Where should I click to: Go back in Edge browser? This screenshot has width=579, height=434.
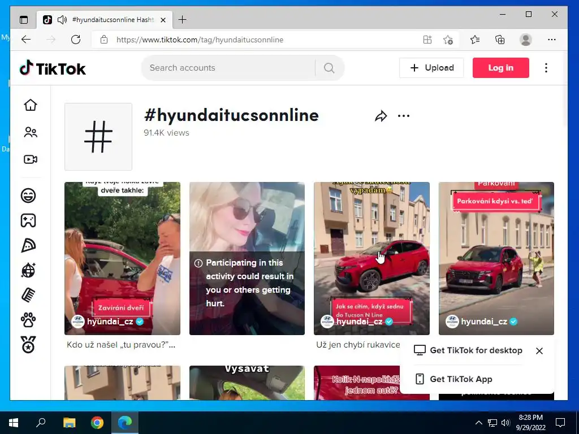click(x=26, y=40)
